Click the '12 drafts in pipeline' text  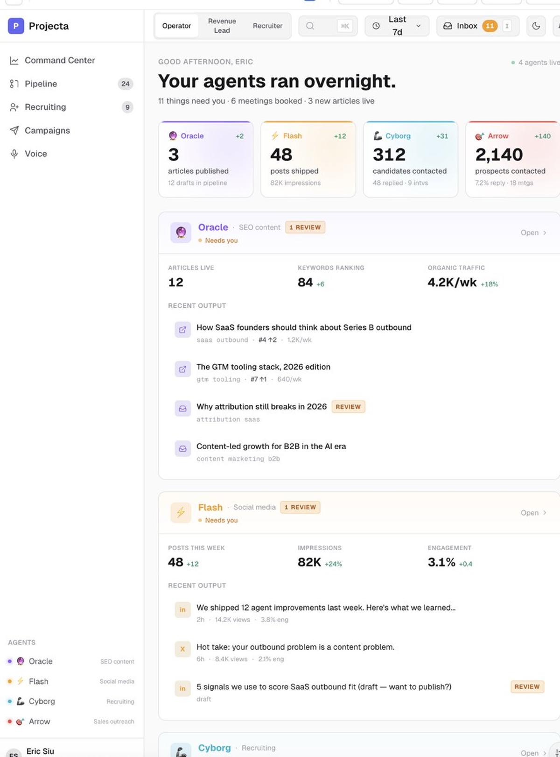[197, 183]
